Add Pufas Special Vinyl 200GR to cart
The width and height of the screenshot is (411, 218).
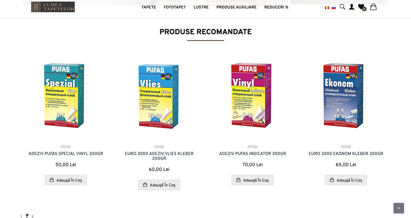tap(66, 180)
